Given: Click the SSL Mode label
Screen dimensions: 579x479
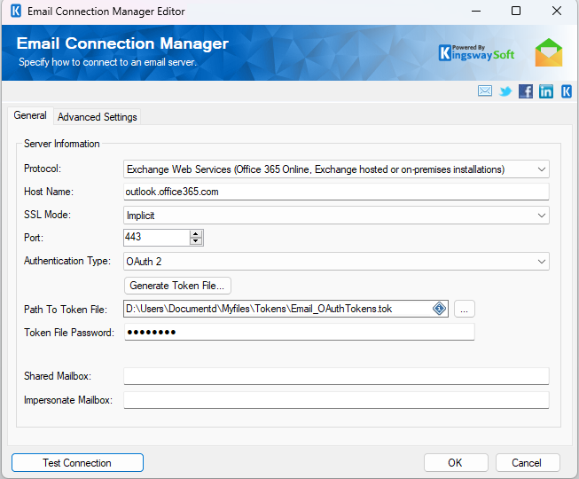Looking at the screenshot, I should [x=47, y=215].
